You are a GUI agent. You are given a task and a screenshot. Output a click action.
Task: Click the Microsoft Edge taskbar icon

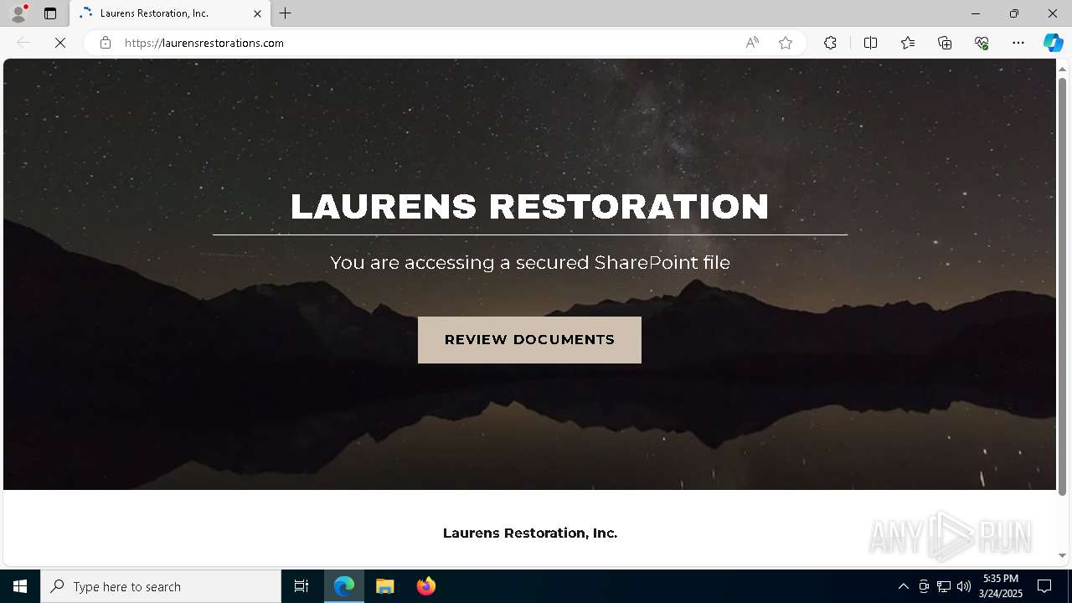344,586
